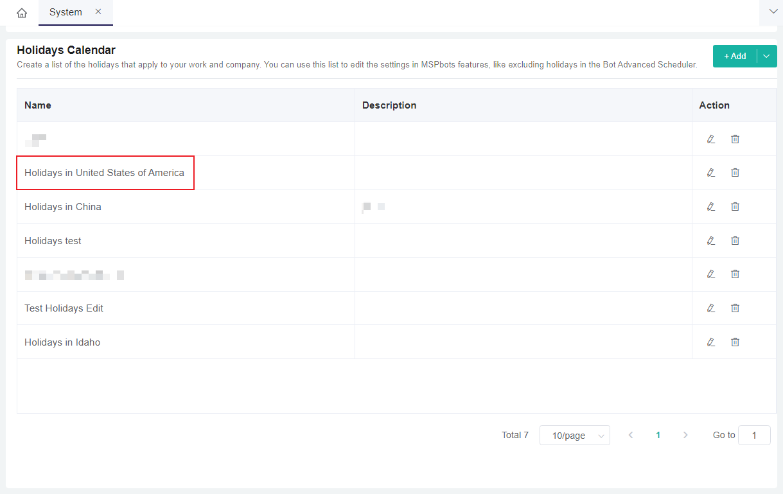
Task: Expand the top-right tabs chevron menu
Action: (771, 12)
